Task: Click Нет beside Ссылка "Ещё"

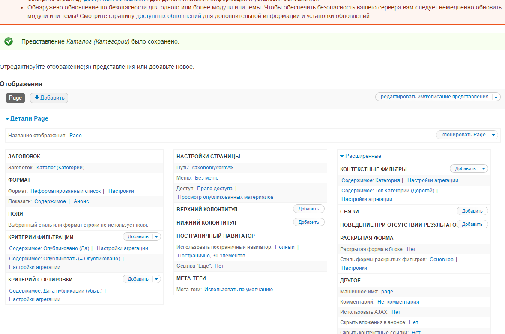Action: [x=219, y=266]
